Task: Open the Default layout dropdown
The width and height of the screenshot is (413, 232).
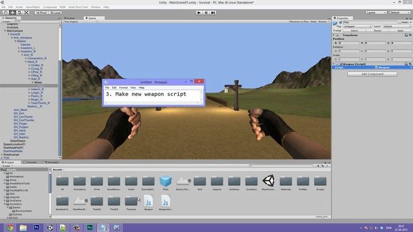Action: [399, 13]
